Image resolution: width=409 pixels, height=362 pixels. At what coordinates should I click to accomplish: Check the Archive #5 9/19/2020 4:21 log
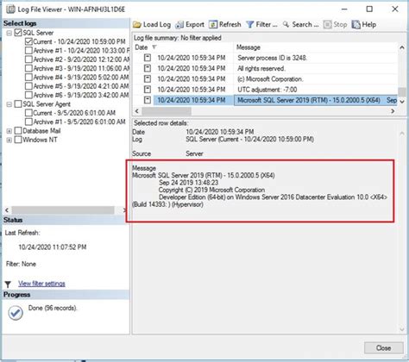tap(28, 86)
